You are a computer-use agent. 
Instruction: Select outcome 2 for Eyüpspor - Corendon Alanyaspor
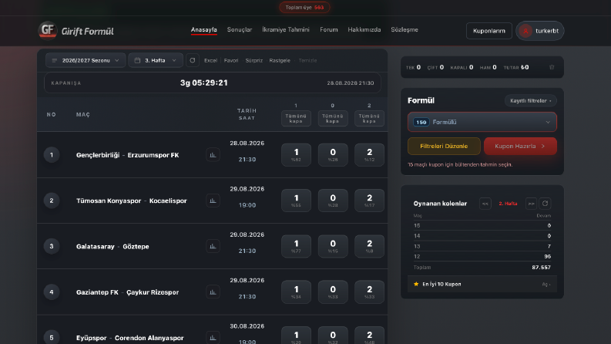point(369,336)
